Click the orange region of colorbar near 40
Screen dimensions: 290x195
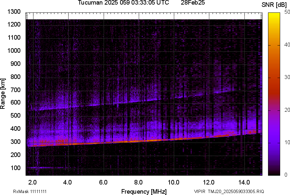[x=274, y=45]
